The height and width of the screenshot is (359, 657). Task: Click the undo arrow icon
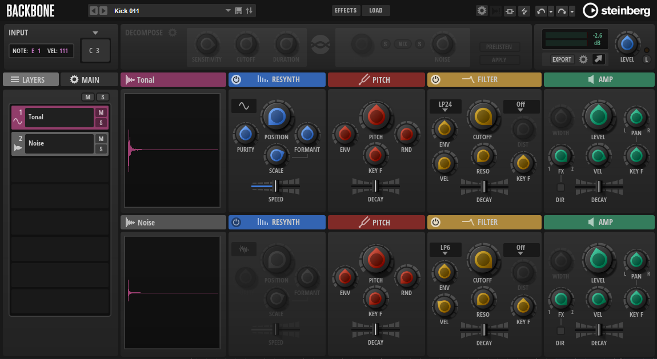click(x=541, y=11)
